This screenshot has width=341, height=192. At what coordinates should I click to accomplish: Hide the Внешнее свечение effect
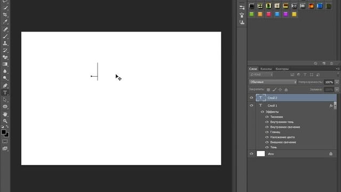click(267, 142)
